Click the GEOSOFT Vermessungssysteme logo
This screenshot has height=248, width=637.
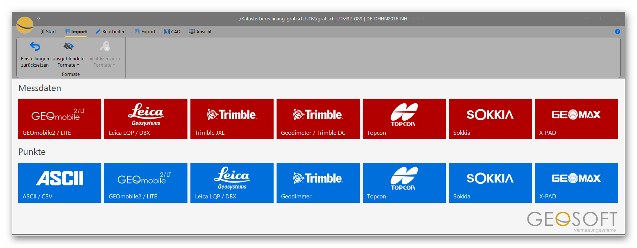coord(572,221)
